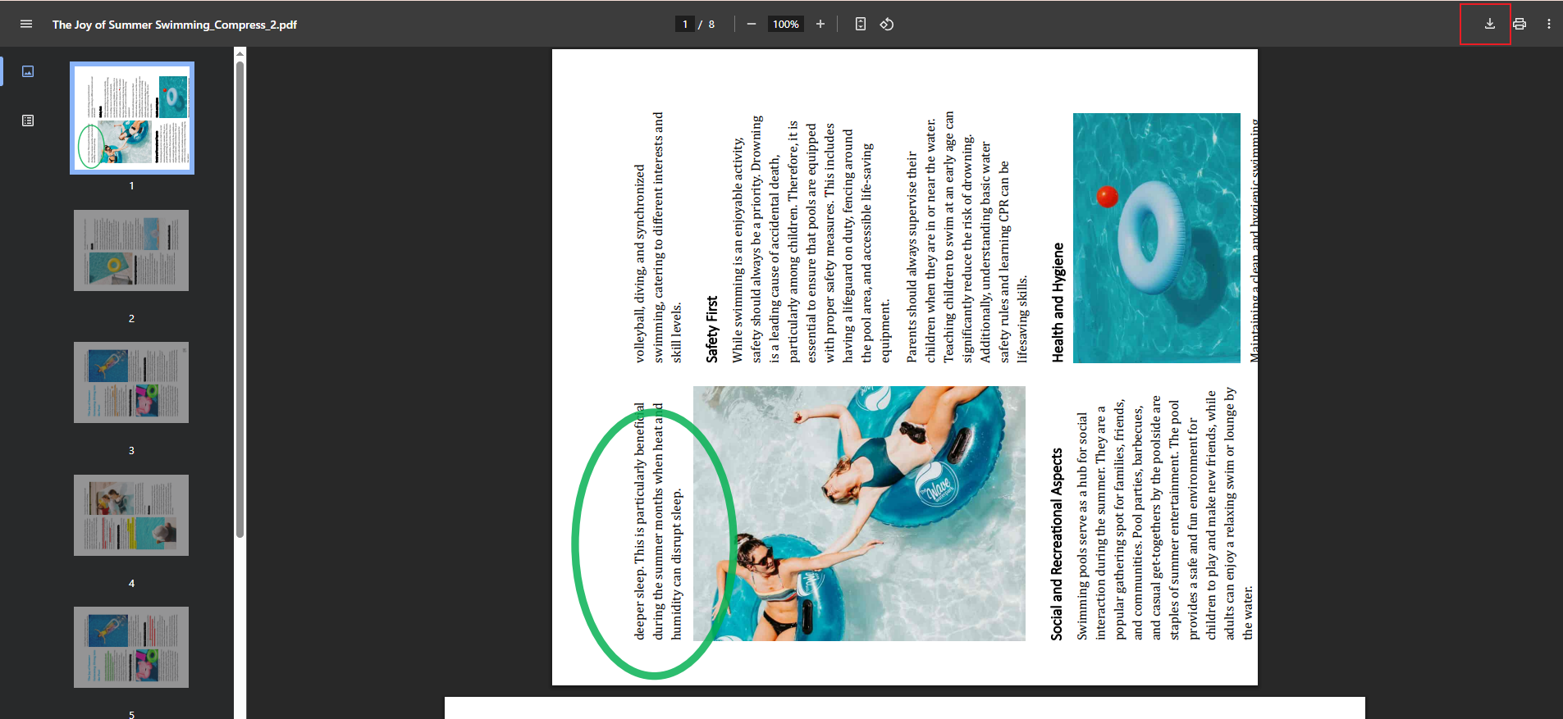Show the page thumbnails view
The width and height of the screenshot is (1563, 719).
tap(28, 71)
